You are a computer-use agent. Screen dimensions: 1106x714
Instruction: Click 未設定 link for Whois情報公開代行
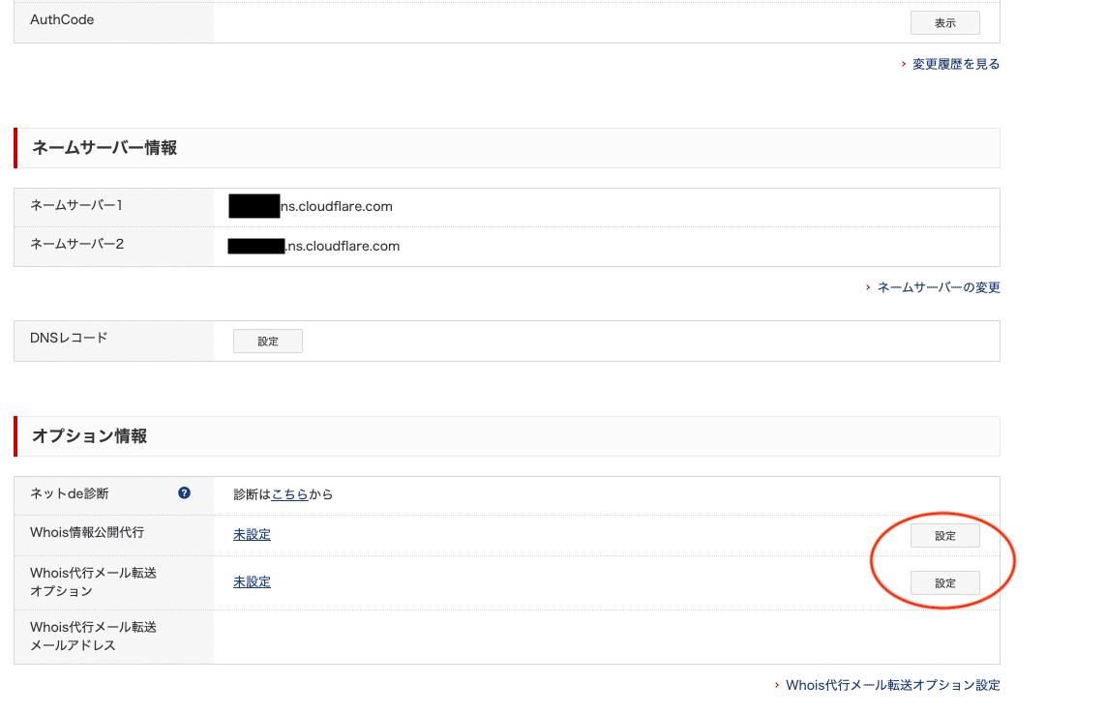click(252, 535)
